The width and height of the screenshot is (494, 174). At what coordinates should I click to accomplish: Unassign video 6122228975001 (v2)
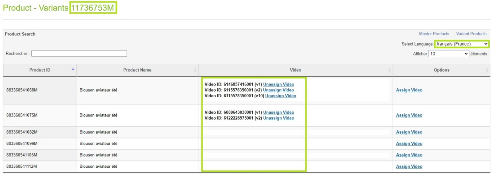click(278, 118)
